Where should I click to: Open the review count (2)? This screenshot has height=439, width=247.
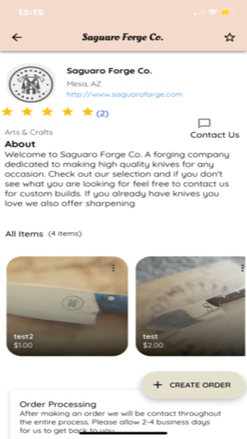tap(102, 114)
